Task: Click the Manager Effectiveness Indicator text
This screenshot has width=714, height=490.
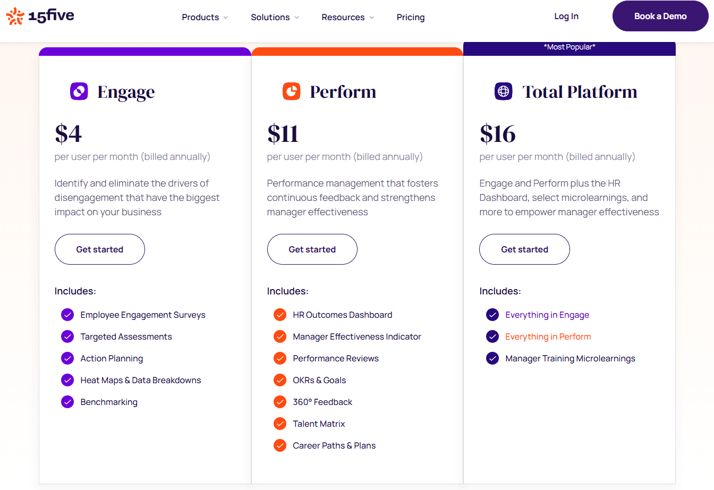Action: [x=357, y=337]
